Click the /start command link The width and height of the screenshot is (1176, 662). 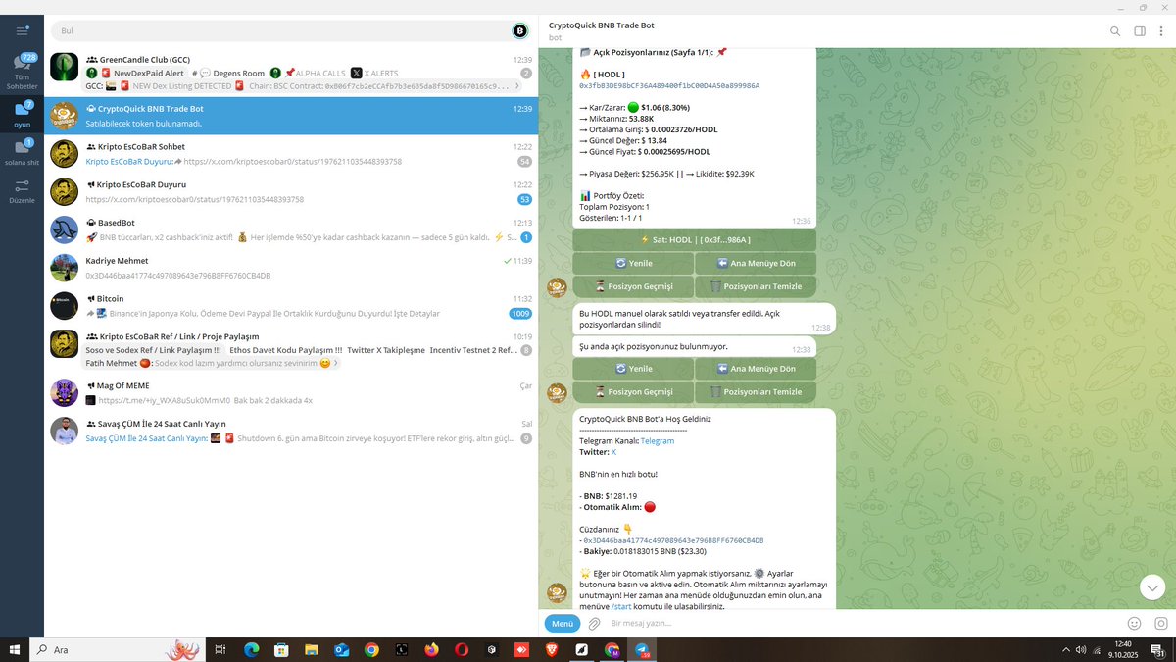coord(621,606)
